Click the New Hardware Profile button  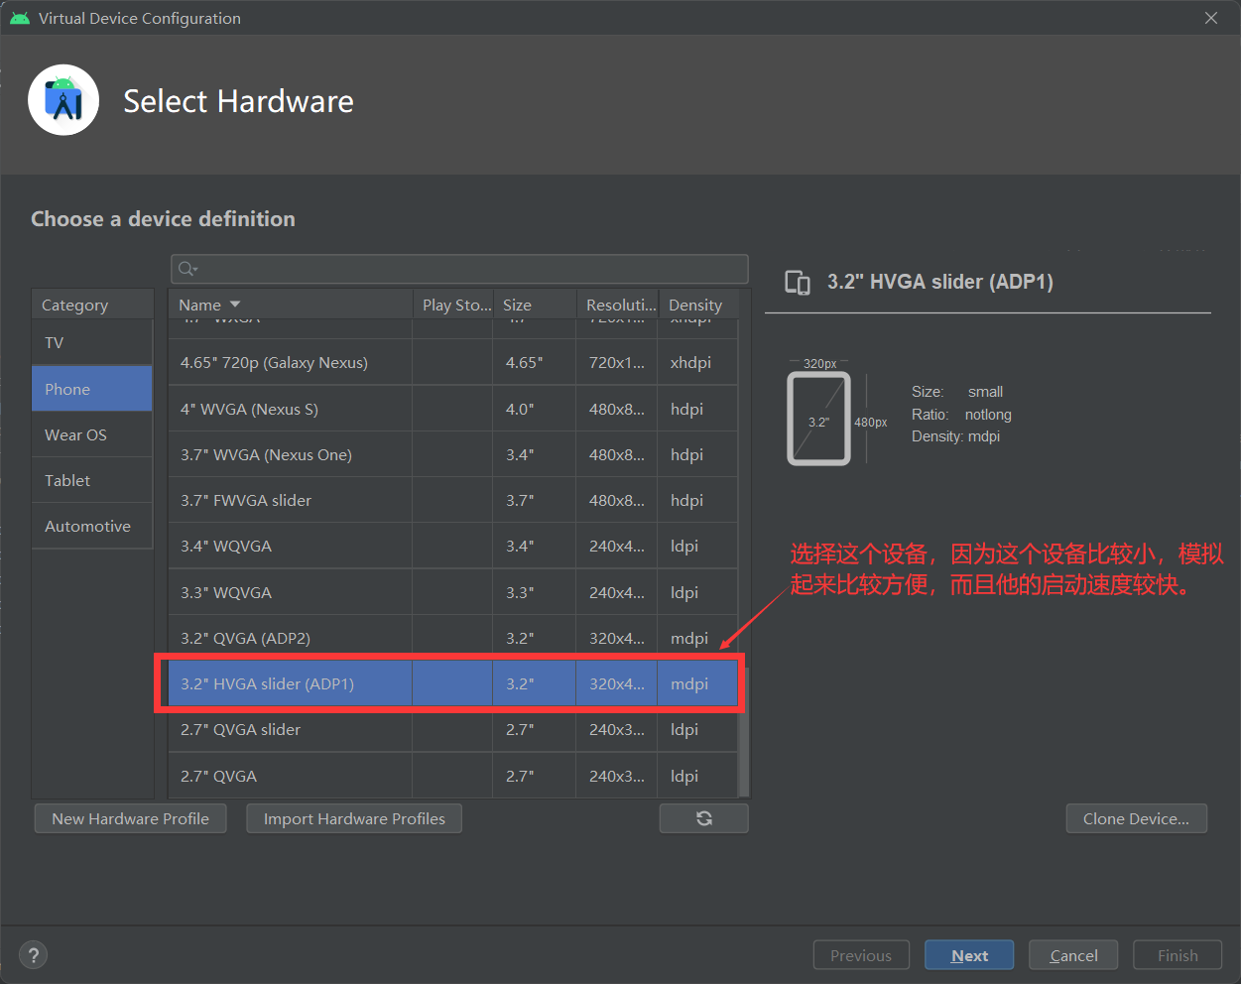131,818
